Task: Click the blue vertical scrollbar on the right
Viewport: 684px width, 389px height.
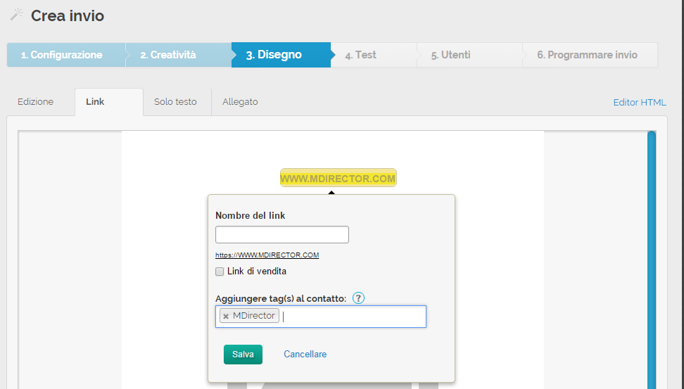Action: point(652,260)
